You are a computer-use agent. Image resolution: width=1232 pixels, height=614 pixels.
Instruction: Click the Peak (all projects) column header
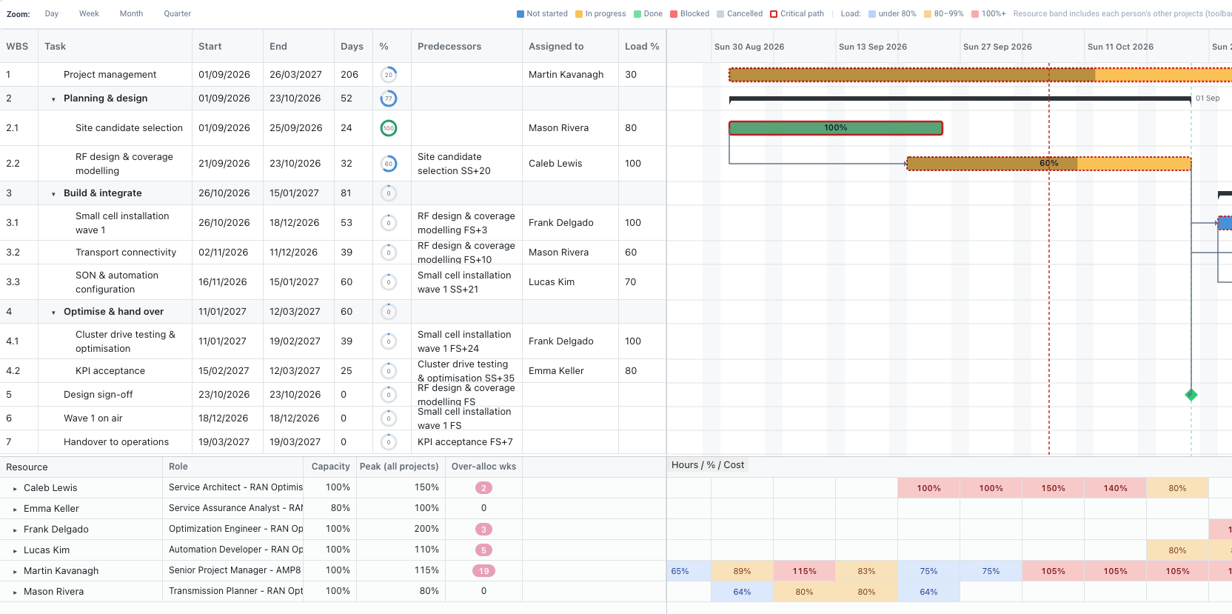coord(399,467)
